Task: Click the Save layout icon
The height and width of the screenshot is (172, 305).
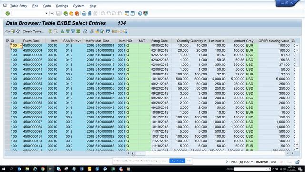Action: pos(125,32)
